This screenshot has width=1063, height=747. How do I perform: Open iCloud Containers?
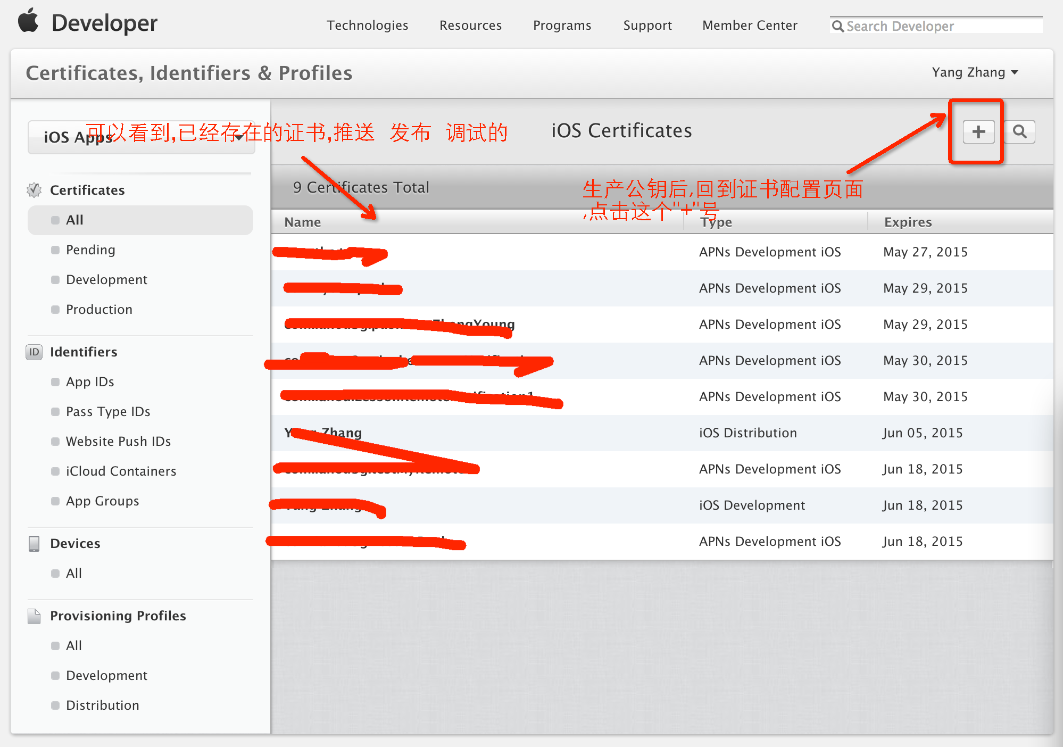121,471
